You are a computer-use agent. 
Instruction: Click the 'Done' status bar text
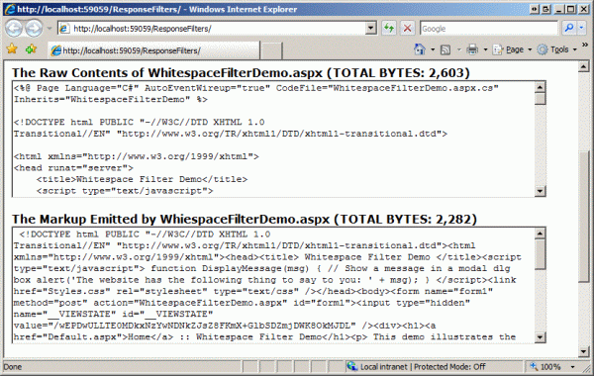point(13,366)
